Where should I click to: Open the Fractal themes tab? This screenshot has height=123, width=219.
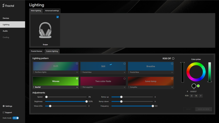tap(36, 51)
